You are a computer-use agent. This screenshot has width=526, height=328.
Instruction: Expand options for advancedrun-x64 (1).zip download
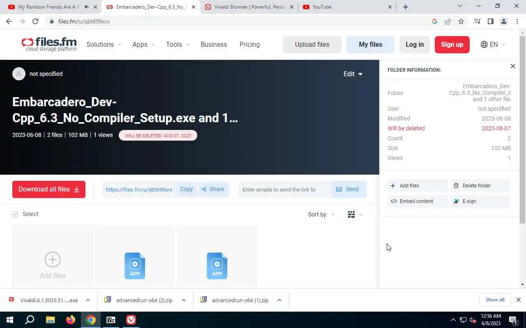tap(279, 300)
